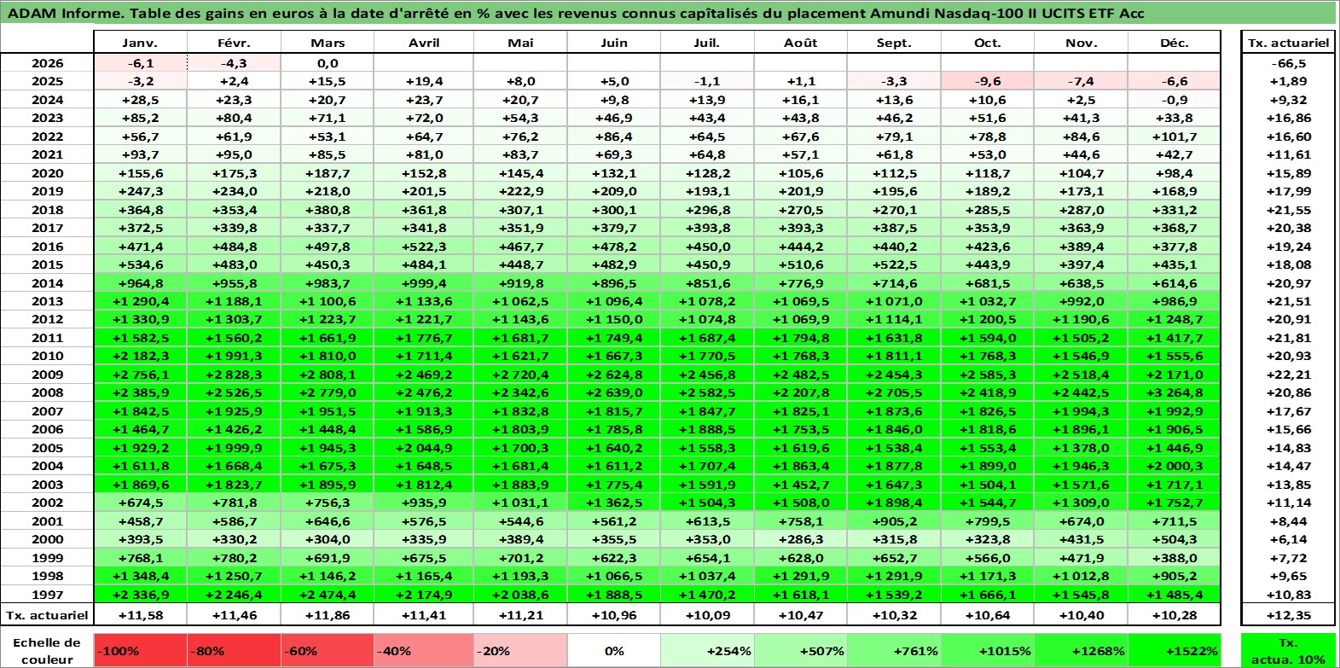Select the 'Janv.' column header

140,43
